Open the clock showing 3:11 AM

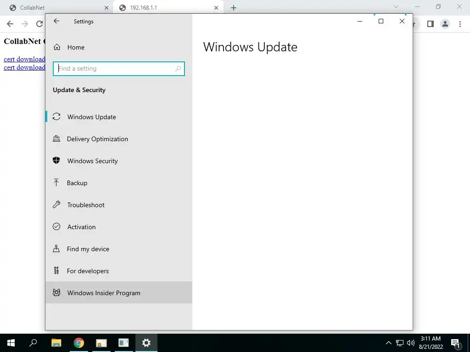point(431,343)
